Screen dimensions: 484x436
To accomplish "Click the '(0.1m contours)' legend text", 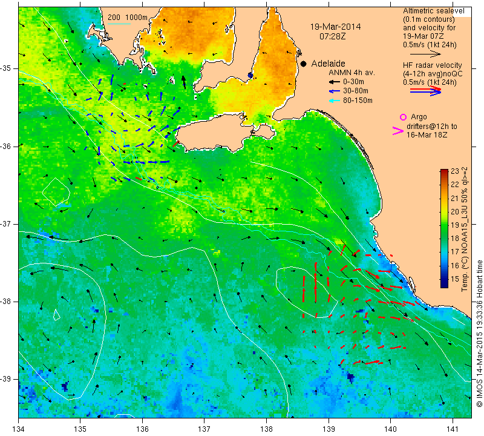I will (x=429, y=19).
